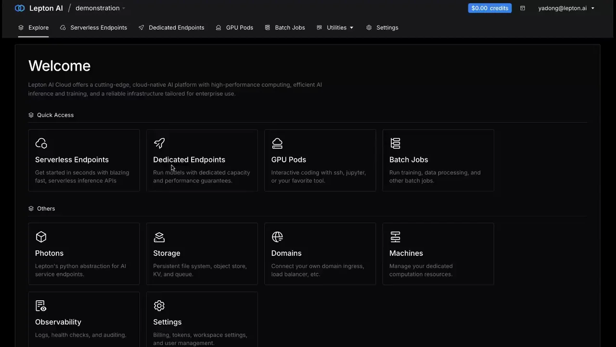Screen dimensions: 616x347
Task: Open the Dedicated Endpoints card title
Action: click(x=189, y=160)
